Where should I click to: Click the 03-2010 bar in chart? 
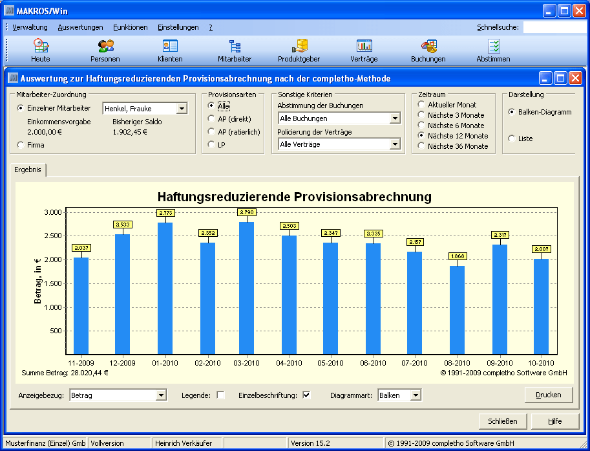pos(246,288)
